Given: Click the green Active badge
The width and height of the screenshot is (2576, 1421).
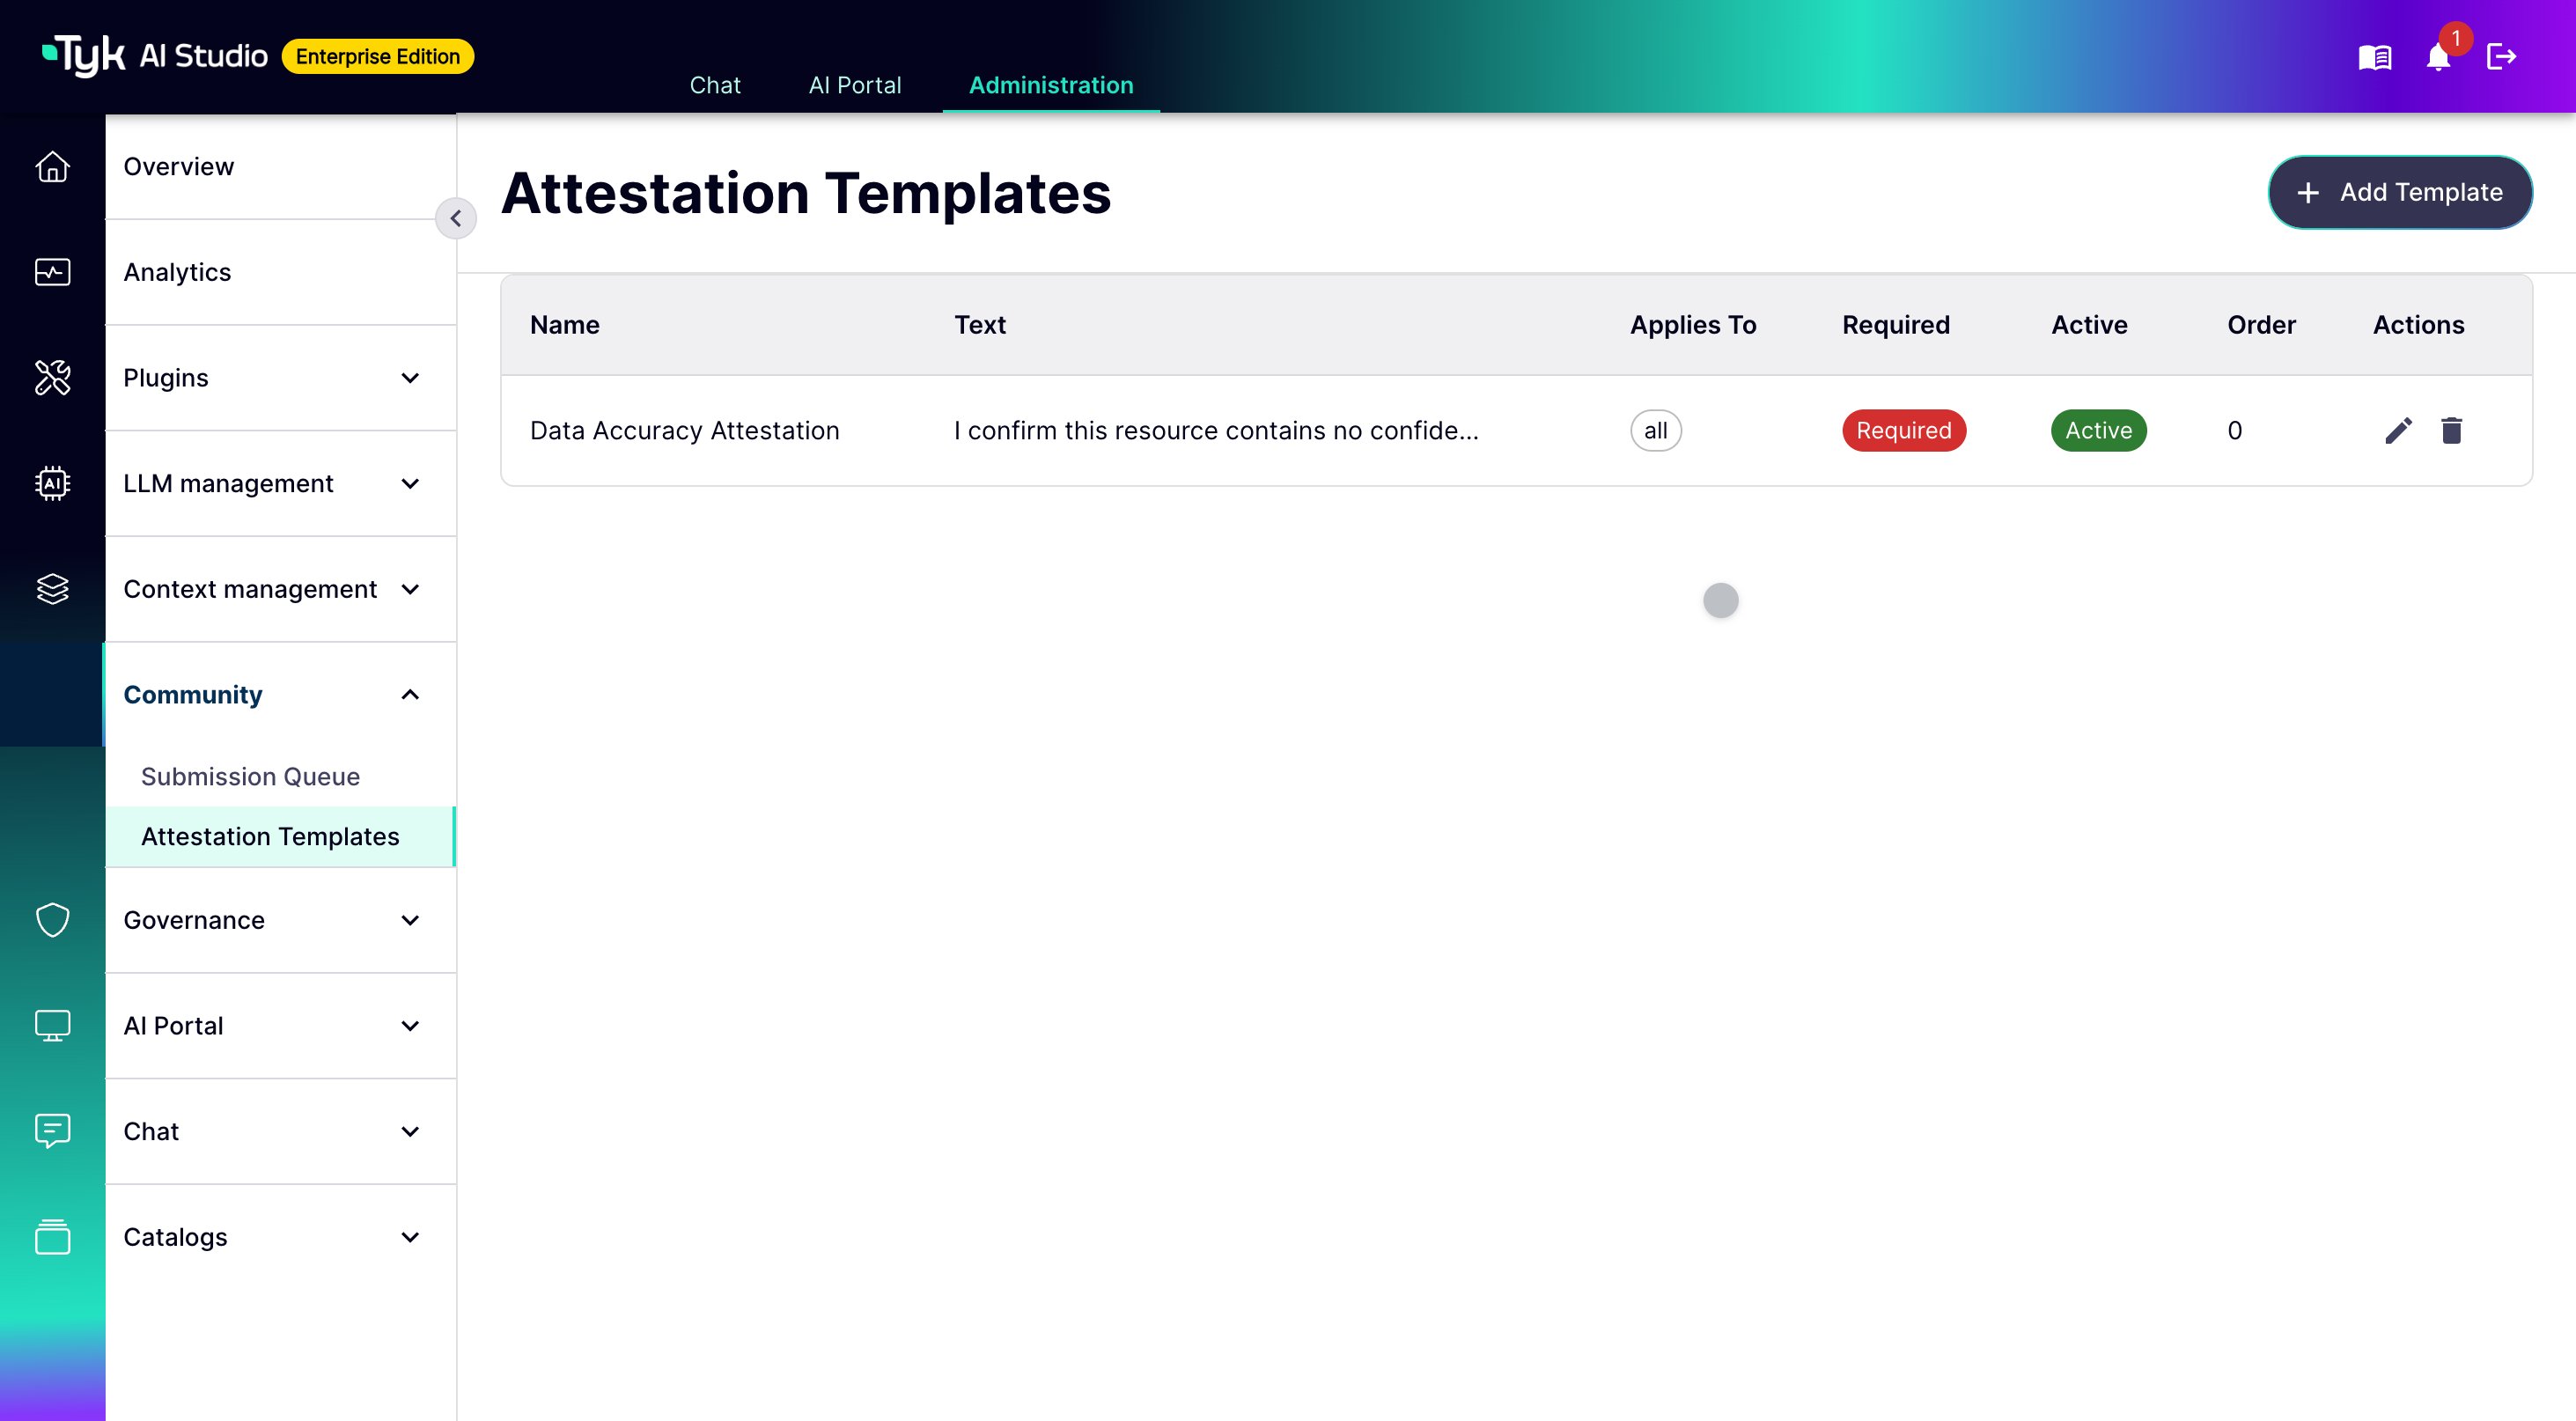Looking at the screenshot, I should point(2098,431).
